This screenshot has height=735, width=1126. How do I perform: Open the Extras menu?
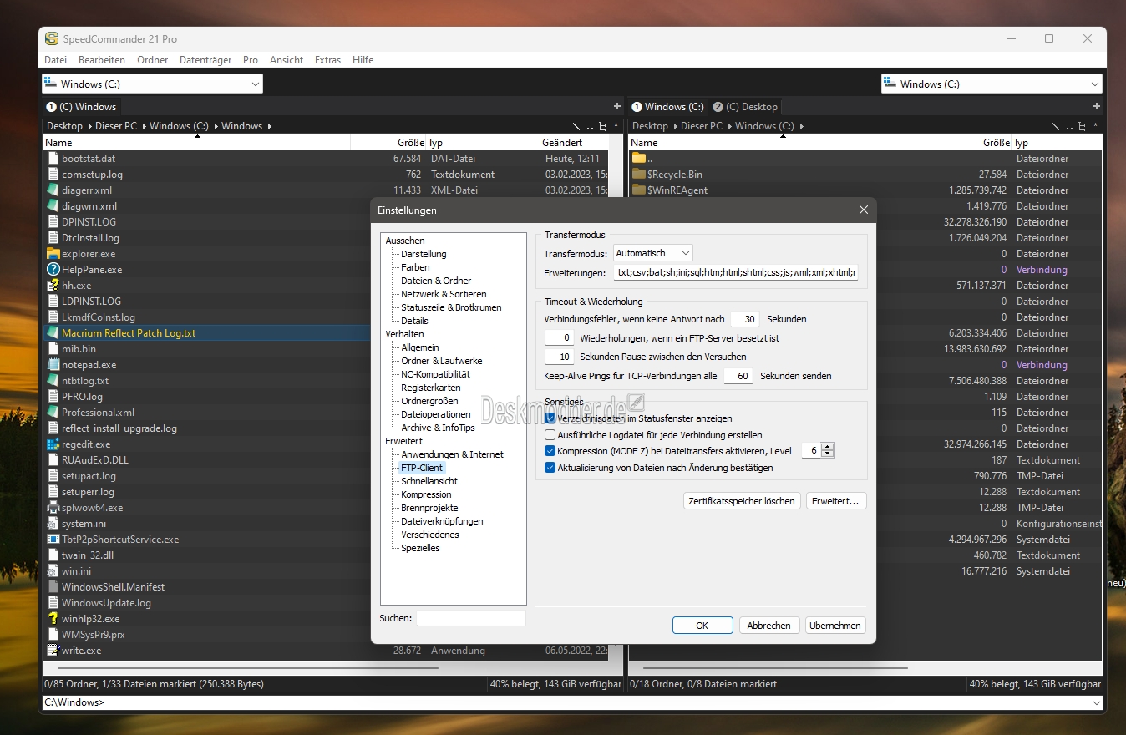(327, 60)
